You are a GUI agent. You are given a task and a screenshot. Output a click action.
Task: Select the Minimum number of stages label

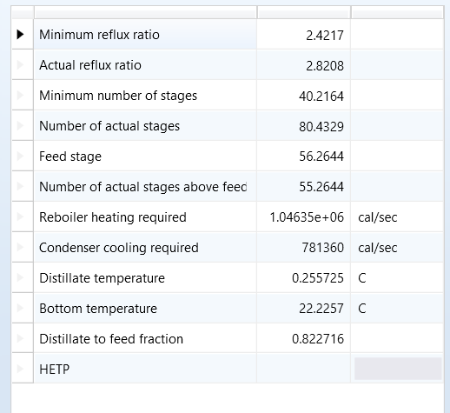(118, 96)
